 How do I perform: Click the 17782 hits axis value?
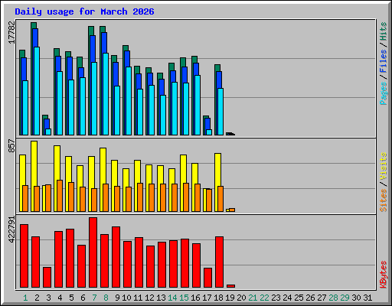pyautogui.click(x=11, y=32)
